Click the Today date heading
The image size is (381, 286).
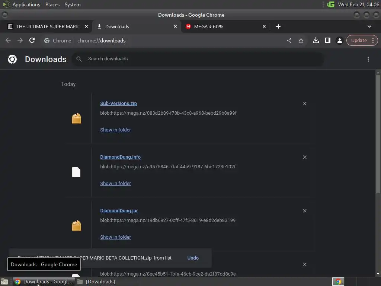(x=68, y=84)
